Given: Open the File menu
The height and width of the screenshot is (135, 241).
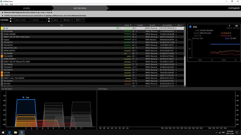Looking at the screenshot, I should (x=2, y=4).
